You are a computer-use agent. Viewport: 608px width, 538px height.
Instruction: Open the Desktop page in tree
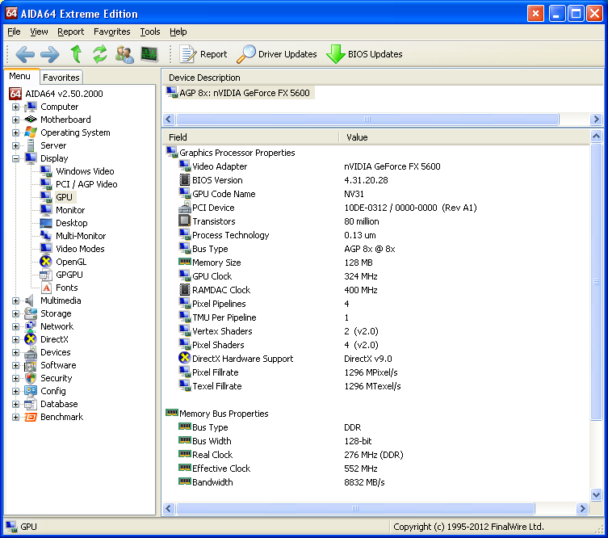click(71, 223)
